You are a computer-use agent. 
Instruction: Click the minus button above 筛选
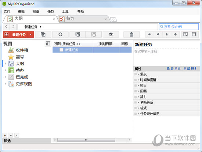17,135
